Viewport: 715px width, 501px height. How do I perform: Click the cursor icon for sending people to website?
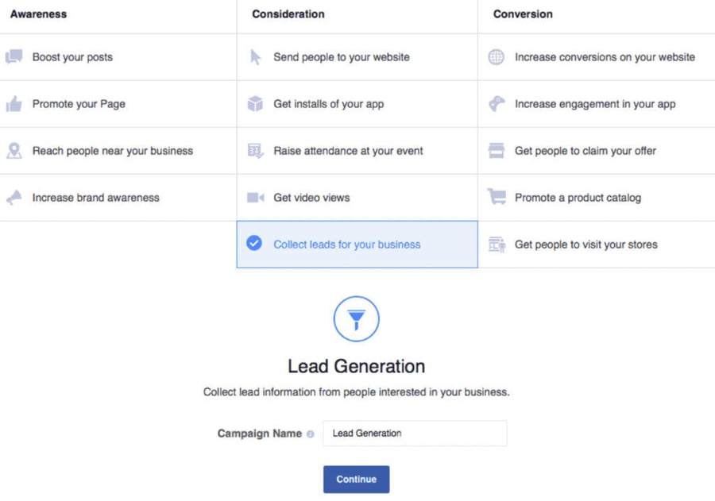(x=254, y=56)
